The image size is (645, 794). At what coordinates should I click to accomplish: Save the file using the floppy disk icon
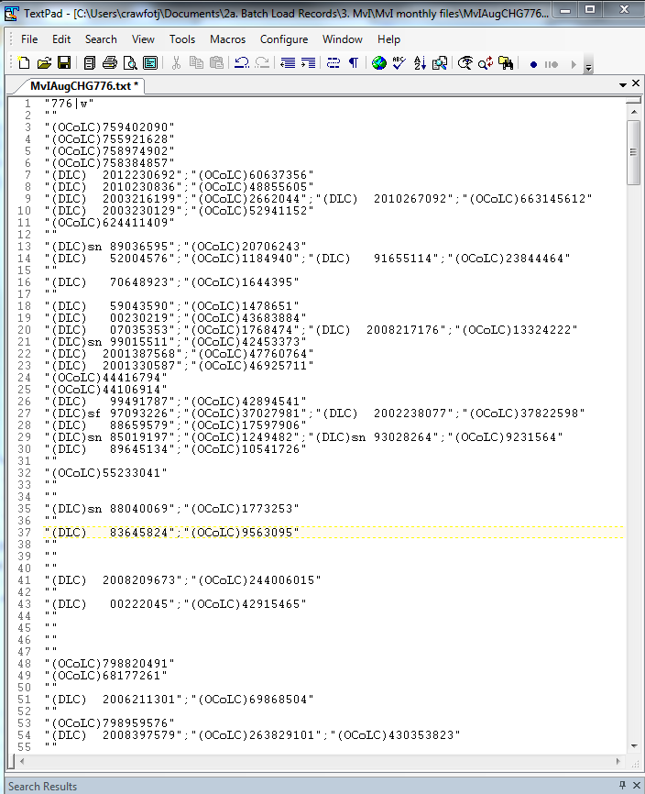pos(63,63)
